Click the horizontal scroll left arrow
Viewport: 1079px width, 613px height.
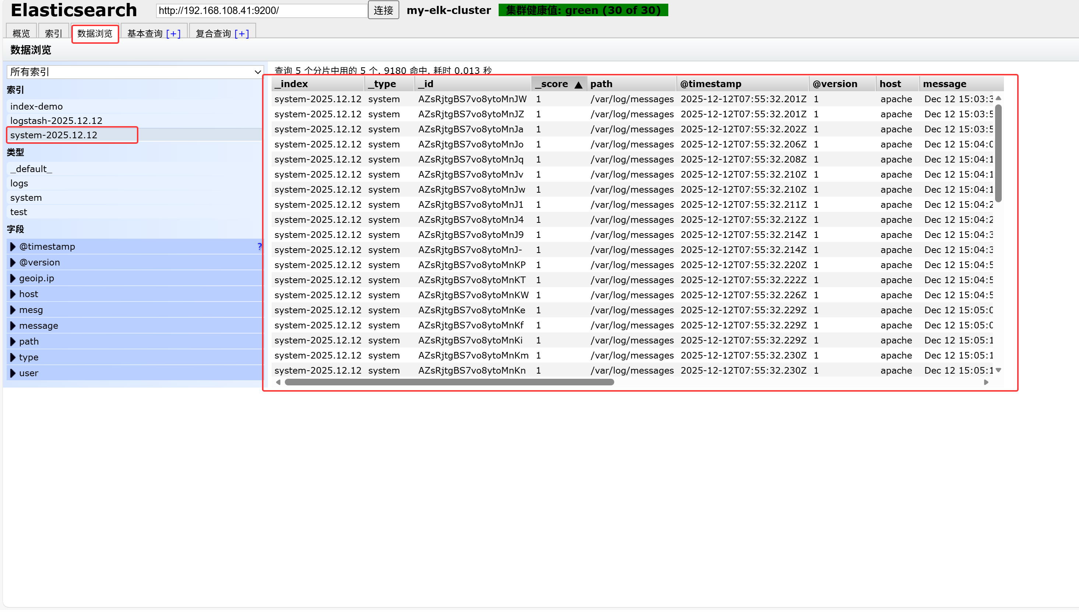[278, 382]
